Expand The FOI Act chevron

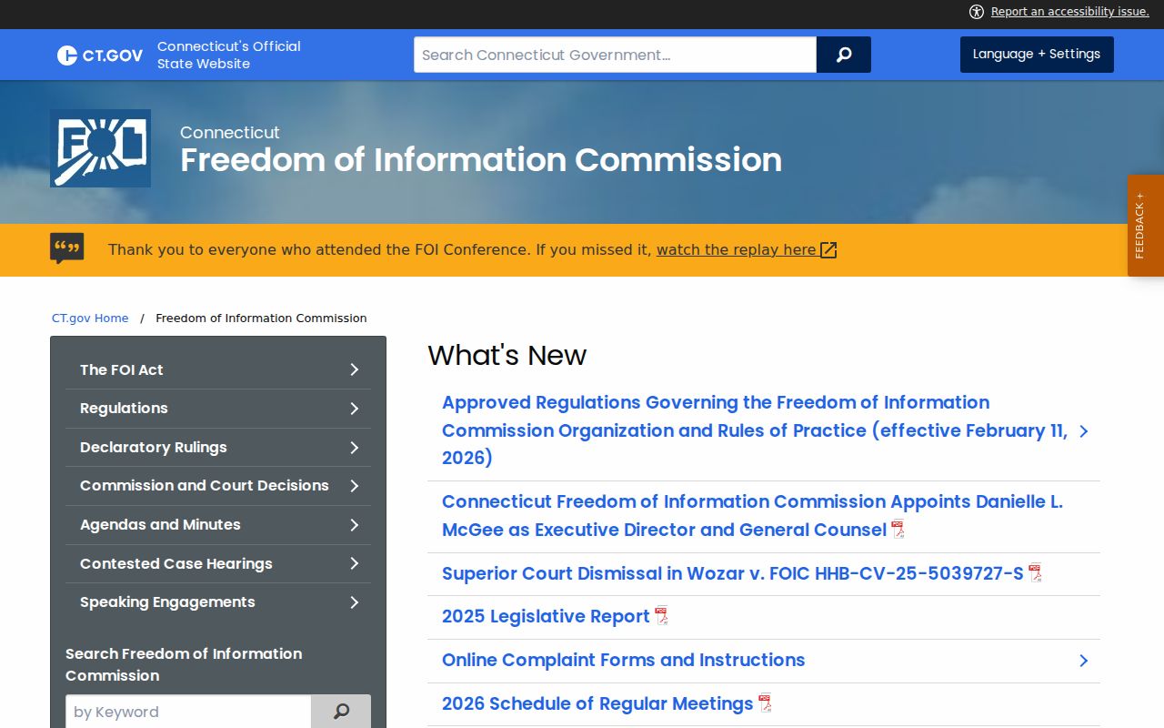pos(355,369)
